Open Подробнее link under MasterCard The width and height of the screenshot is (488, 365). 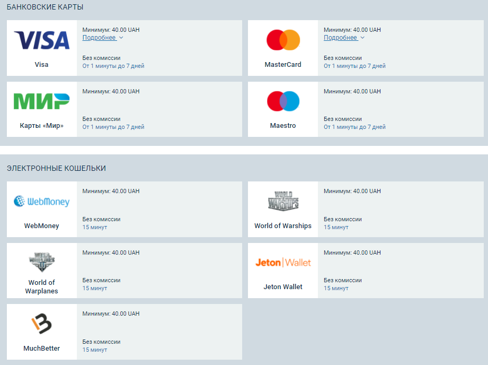click(341, 38)
